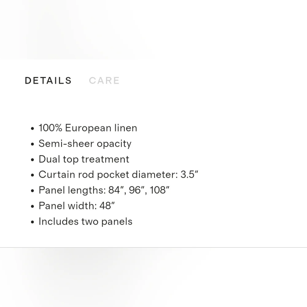Click the "Panel width" label text
The width and height of the screenshot is (307, 307).
click(66, 206)
